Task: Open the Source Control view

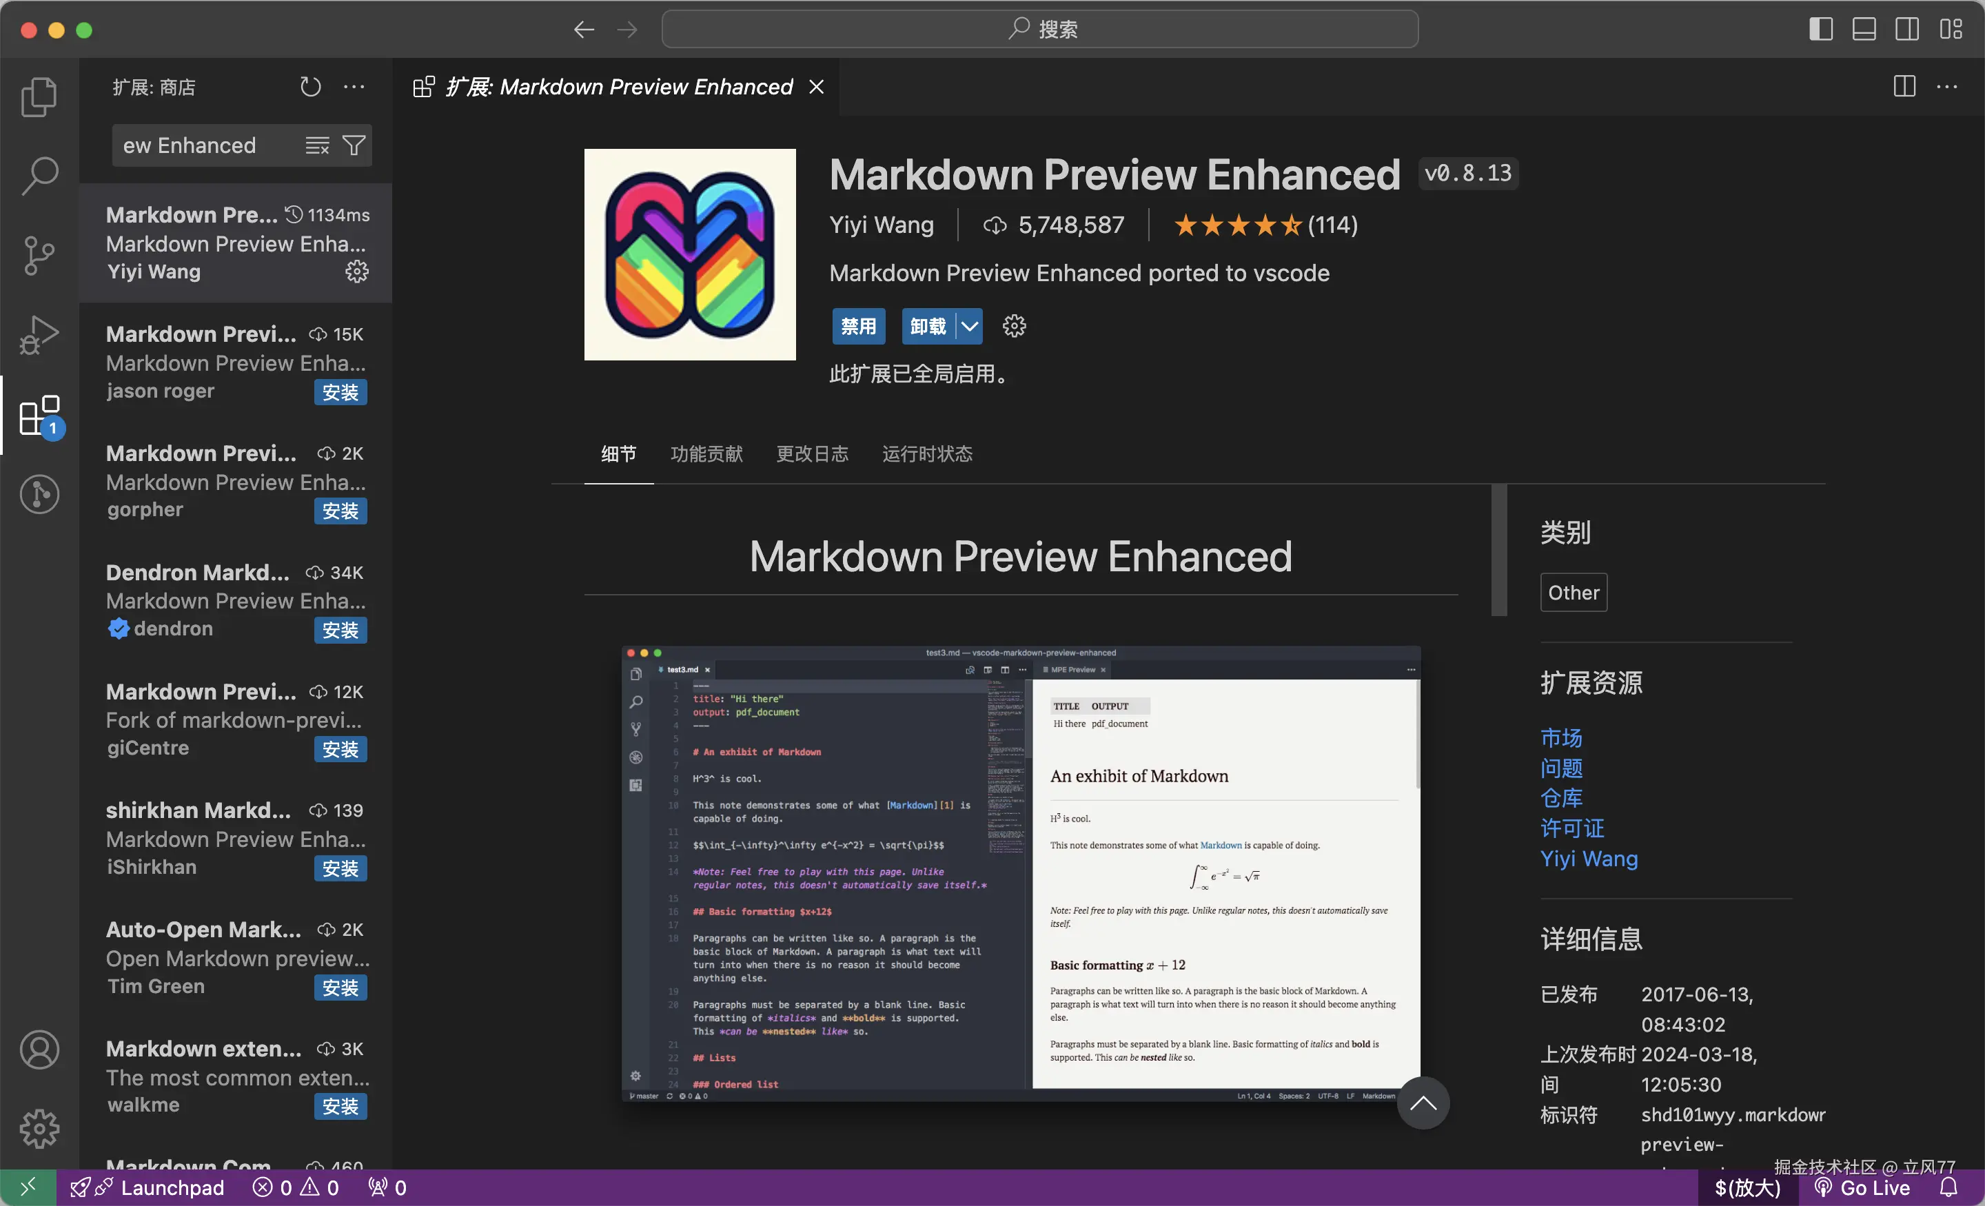Action: point(39,256)
